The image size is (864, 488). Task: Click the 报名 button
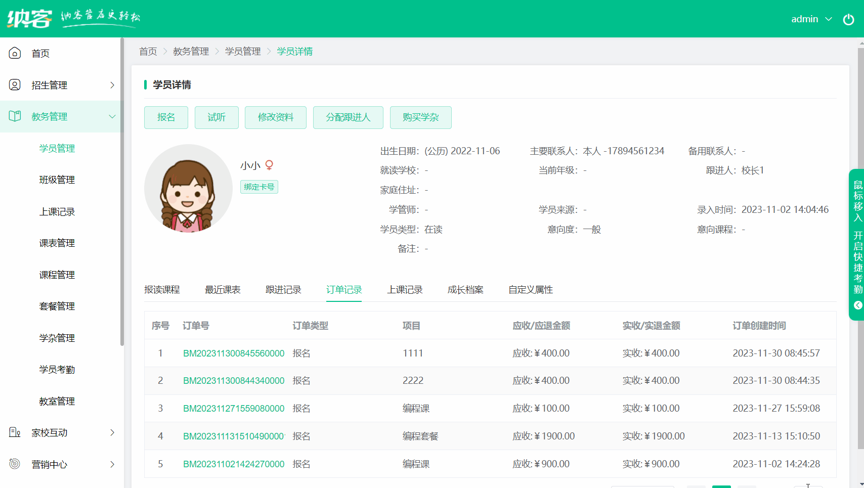(x=166, y=117)
